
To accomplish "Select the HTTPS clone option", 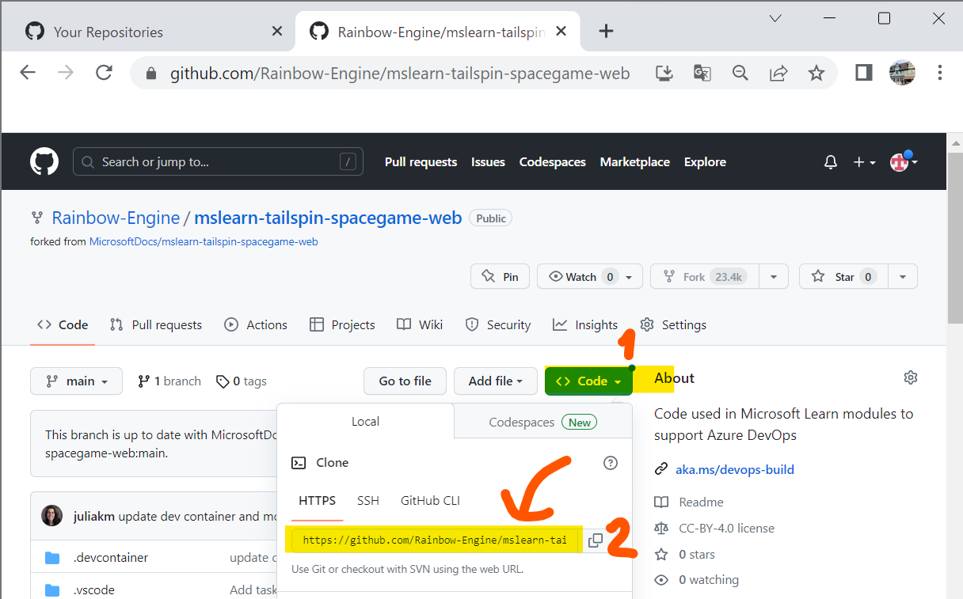I will pyautogui.click(x=318, y=500).
